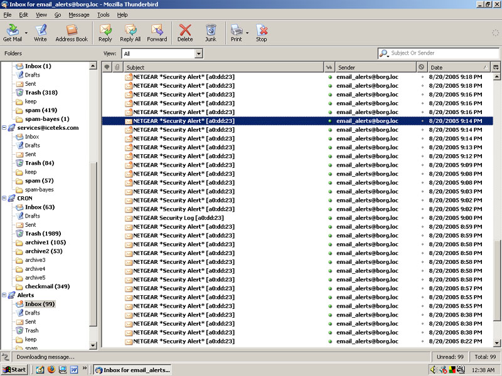Expand quick launch overflow chevron

(x=85, y=368)
